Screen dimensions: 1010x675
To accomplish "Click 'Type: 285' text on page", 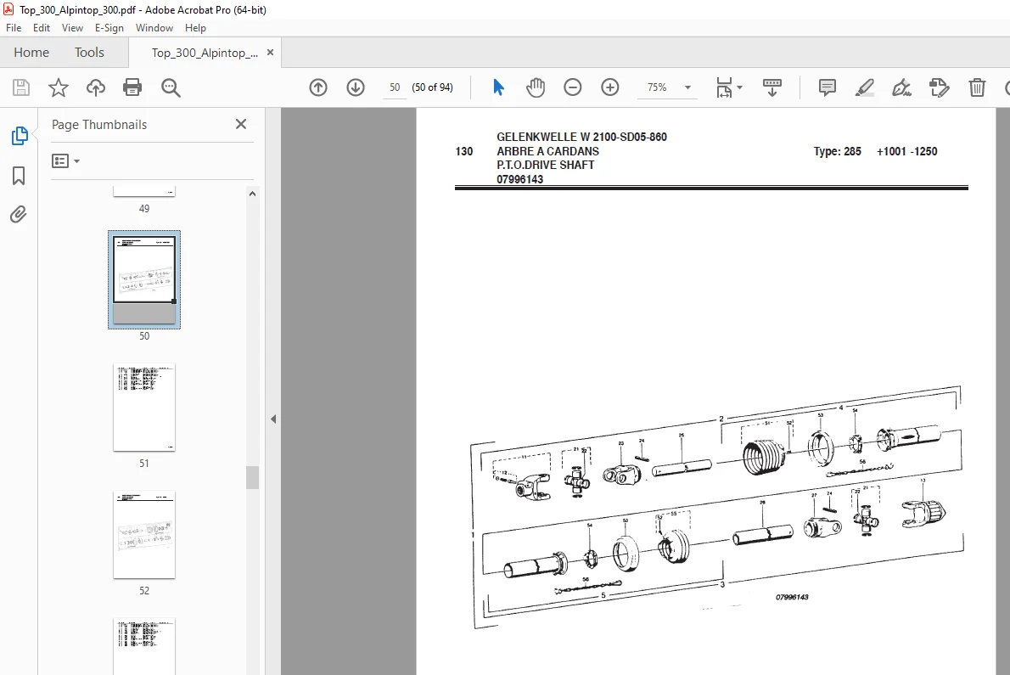I will [838, 151].
